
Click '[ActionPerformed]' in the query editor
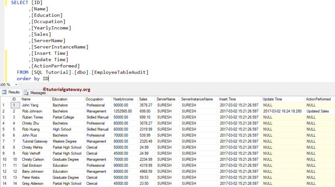coord(56,66)
